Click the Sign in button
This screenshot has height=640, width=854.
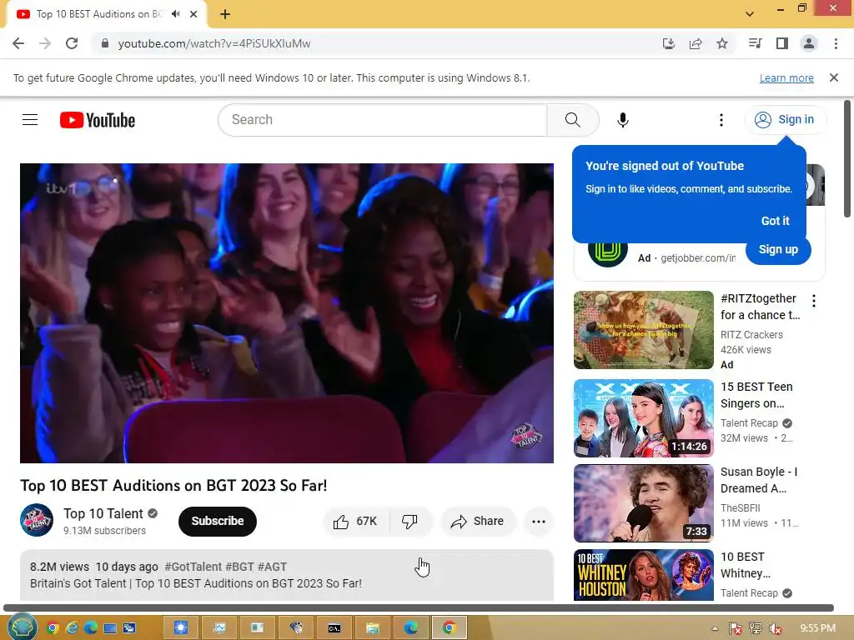[x=785, y=119]
